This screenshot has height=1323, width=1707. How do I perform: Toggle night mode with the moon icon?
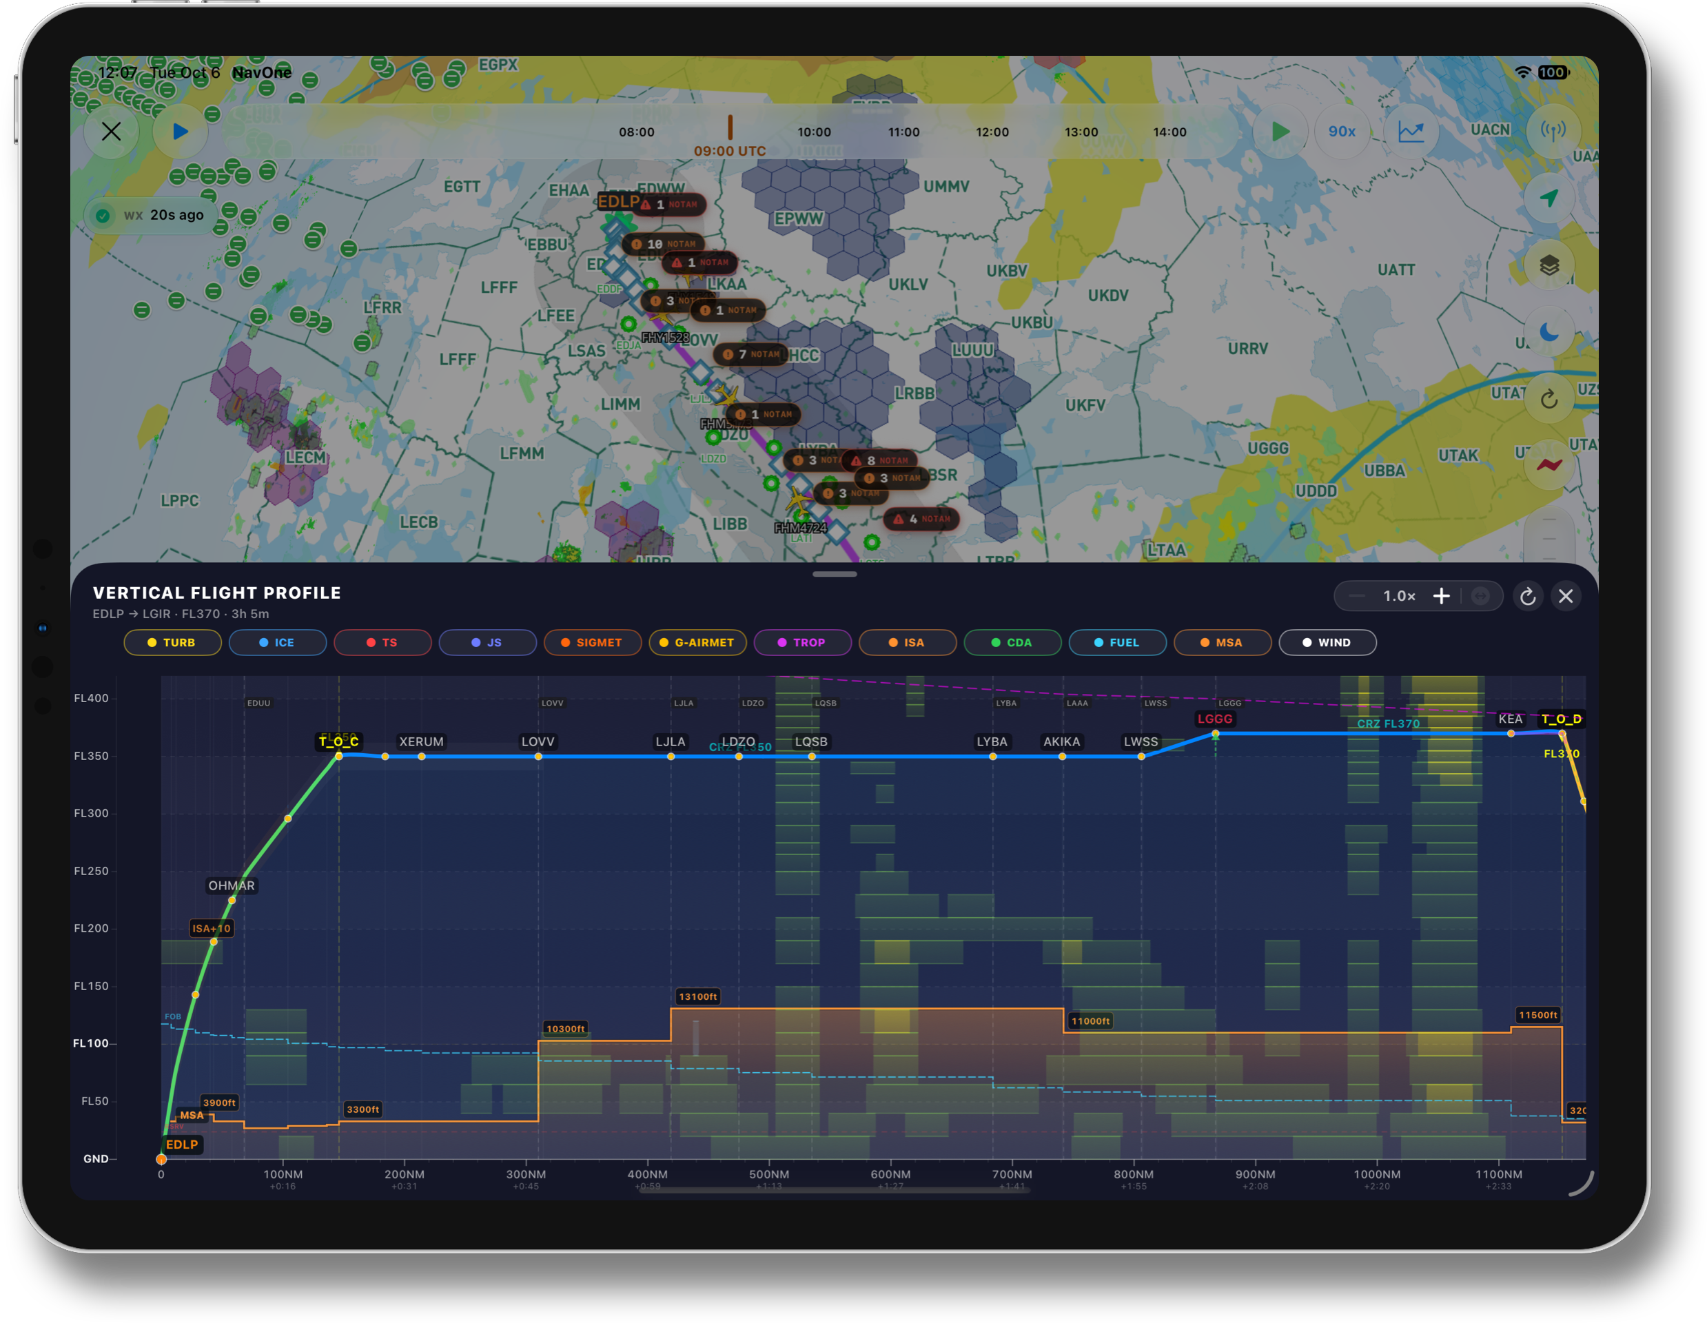click(1548, 333)
